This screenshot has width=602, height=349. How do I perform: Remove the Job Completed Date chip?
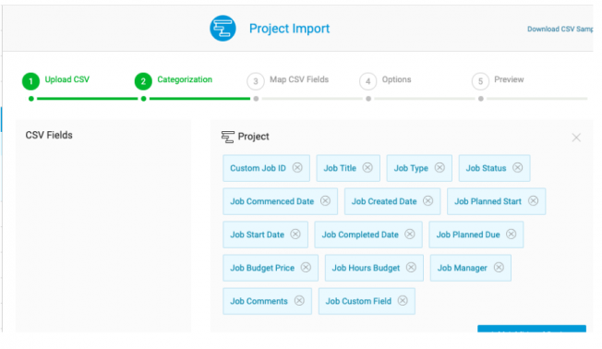[x=410, y=235]
